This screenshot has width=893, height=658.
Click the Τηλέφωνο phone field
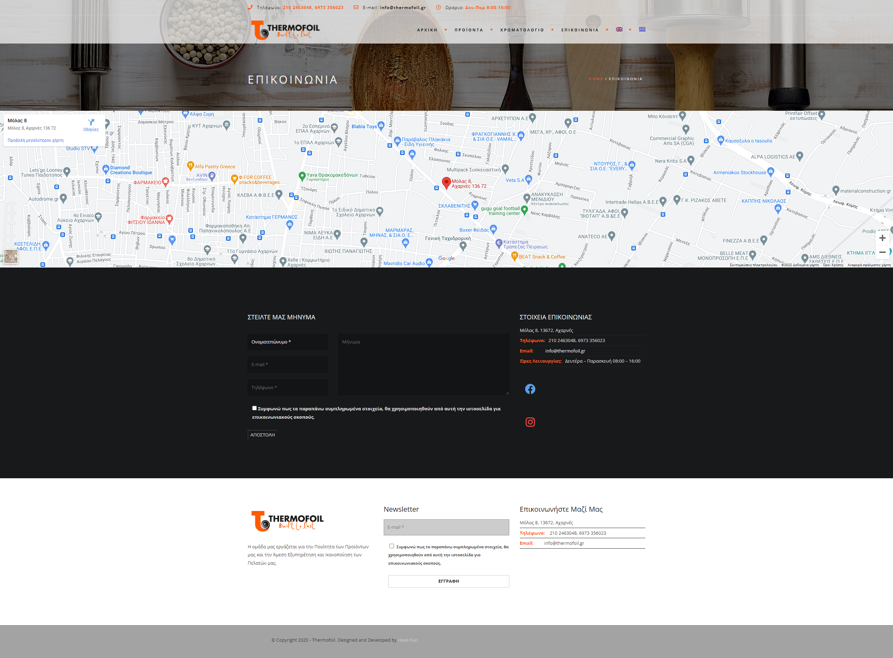(x=287, y=387)
